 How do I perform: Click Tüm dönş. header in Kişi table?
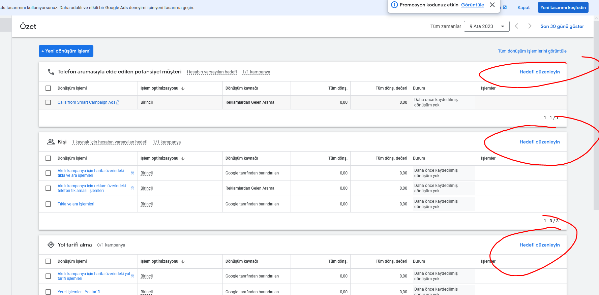point(338,158)
